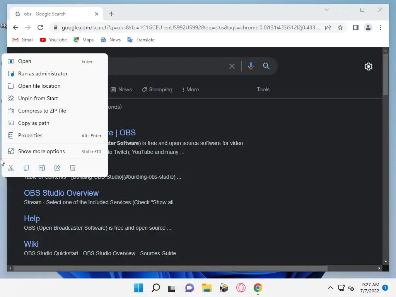Open the notification badge in system tray

pyautogui.click(x=385, y=288)
